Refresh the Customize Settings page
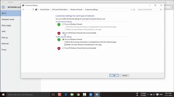The image size is (174, 97). [x=134, y=10]
